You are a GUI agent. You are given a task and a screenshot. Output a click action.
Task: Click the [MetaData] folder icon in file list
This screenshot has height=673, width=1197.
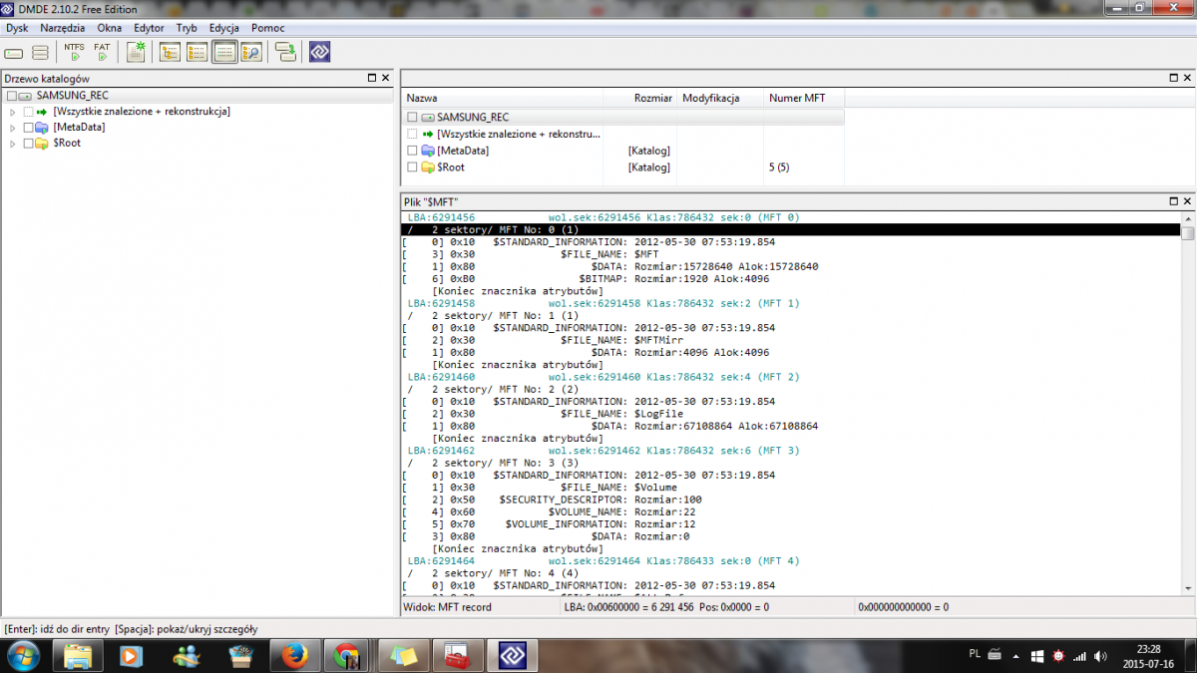[x=428, y=151]
